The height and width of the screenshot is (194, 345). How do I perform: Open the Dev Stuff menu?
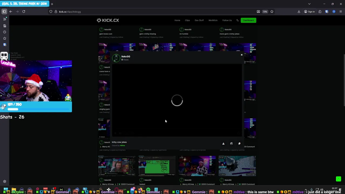point(199,20)
